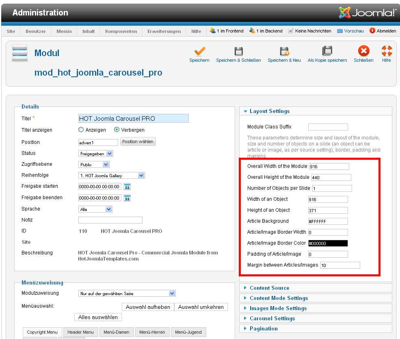The width and height of the screenshot is (400, 339).
Task: Click the Speichern & Neu disk icon
Action: (284, 51)
